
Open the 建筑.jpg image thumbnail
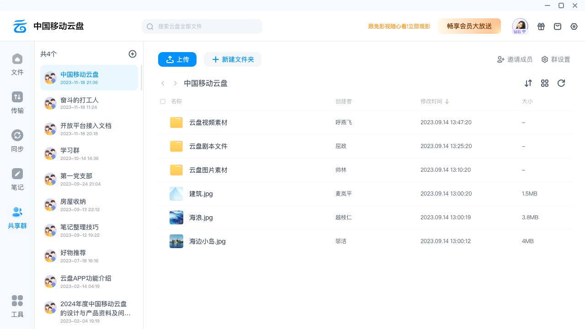pos(176,193)
